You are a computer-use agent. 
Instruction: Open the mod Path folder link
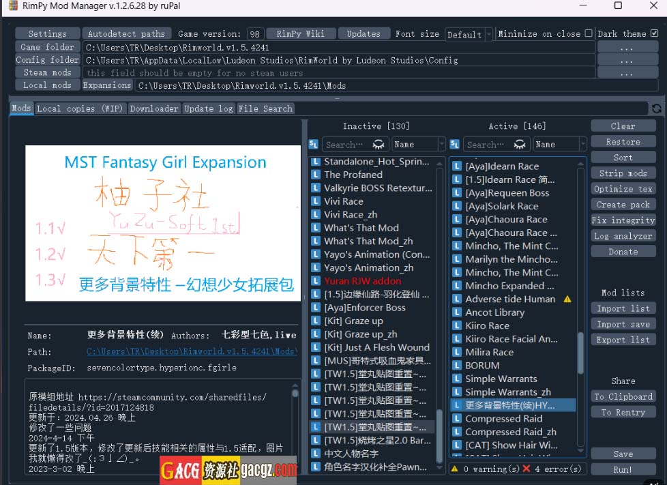(x=191, y=352)
